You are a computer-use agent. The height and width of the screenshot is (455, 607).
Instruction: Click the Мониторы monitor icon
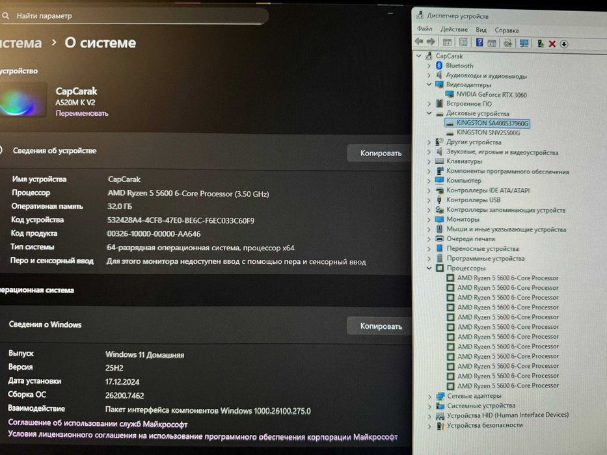pyautogui.click(x=439, y=219)
